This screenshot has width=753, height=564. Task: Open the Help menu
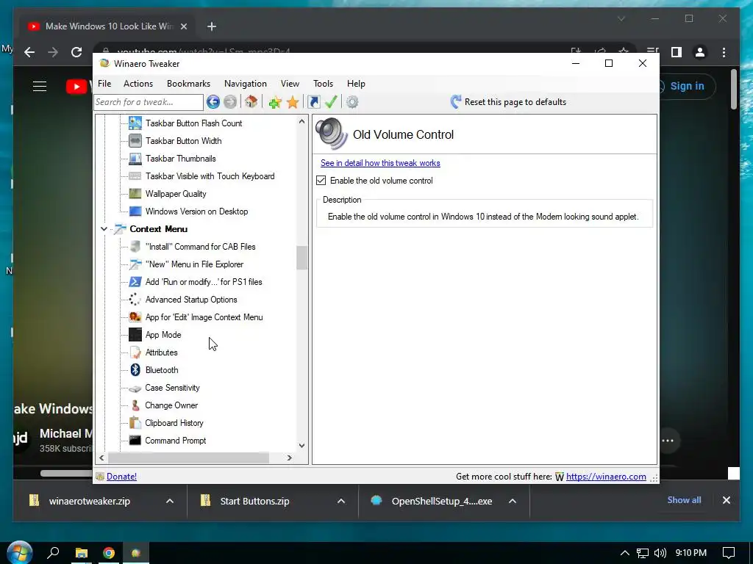point(357,84)
